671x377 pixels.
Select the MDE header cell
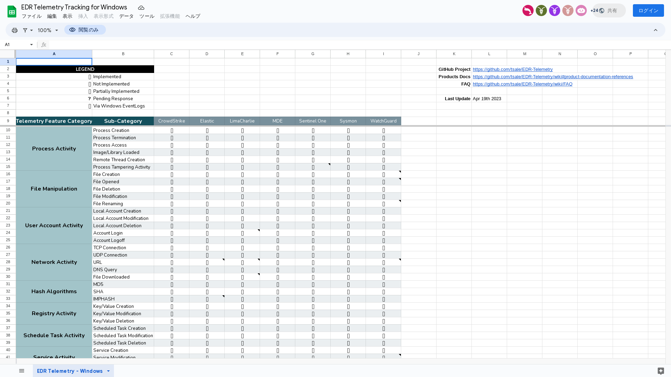click(277, 121)
